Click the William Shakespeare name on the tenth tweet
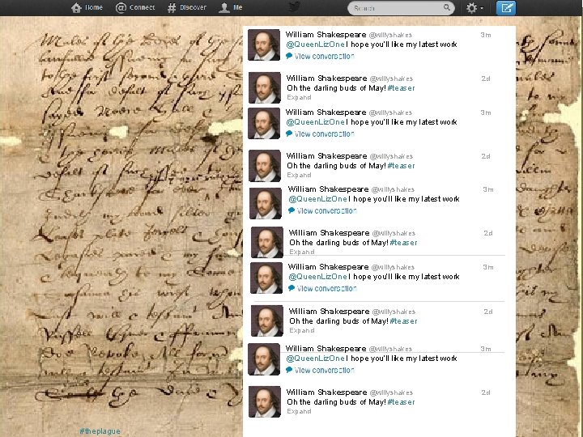 point(326,392)
